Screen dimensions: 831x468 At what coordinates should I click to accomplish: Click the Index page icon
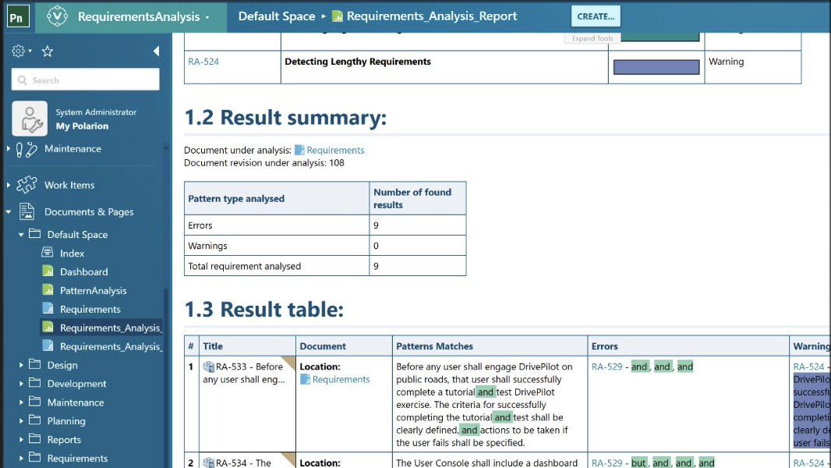tap(48, 252)
